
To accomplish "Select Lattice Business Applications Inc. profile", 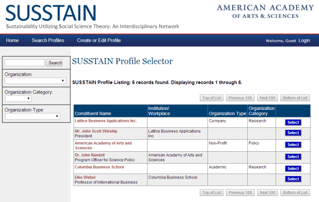I will click(x=293, y=122).
